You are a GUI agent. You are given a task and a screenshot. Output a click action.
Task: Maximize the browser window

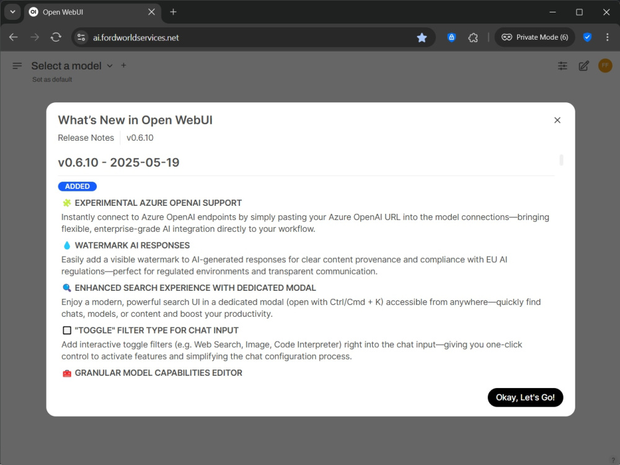click(x=579, y=12)
